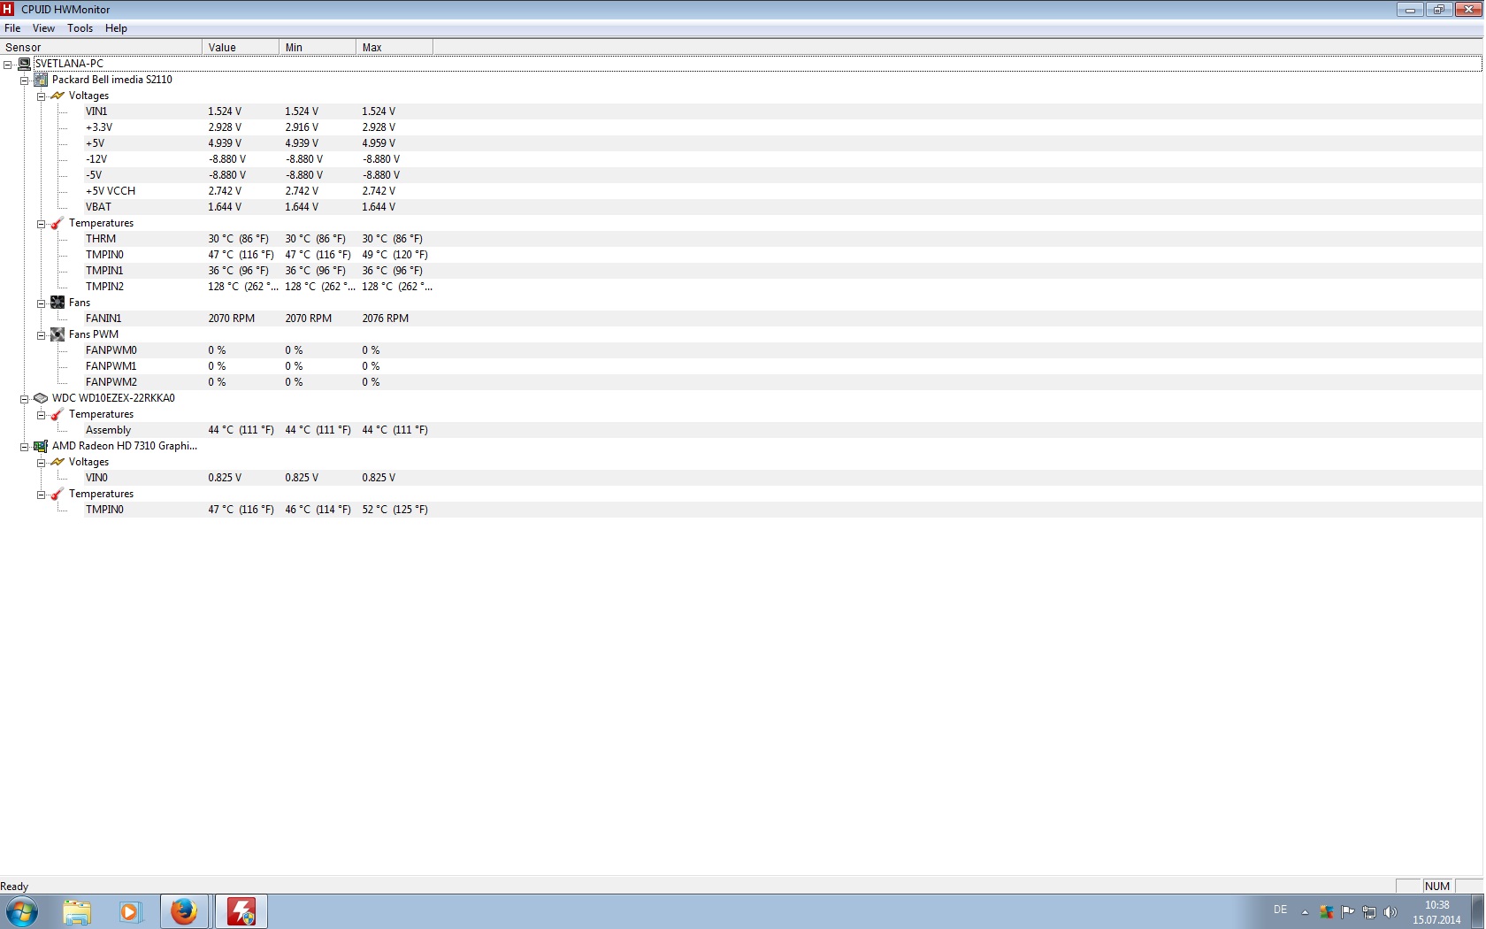
Task: Select the FANIN1 fan row
Action: (x=782, y=319)
